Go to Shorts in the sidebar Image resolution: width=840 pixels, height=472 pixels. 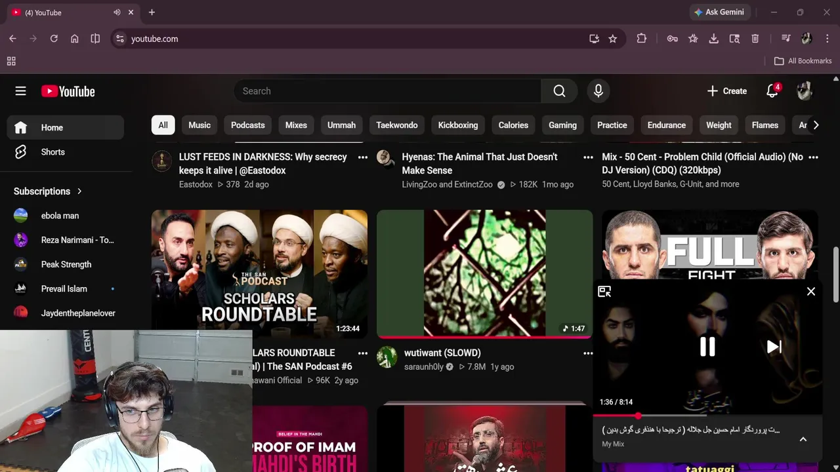click(x=66, y=152)
